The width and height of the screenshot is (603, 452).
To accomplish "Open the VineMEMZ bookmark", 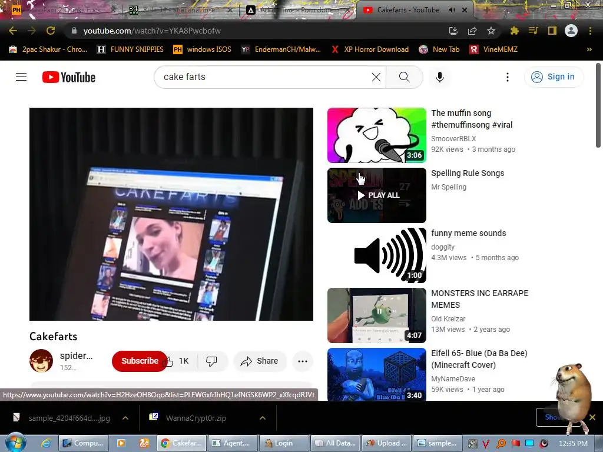I will 493,49.
